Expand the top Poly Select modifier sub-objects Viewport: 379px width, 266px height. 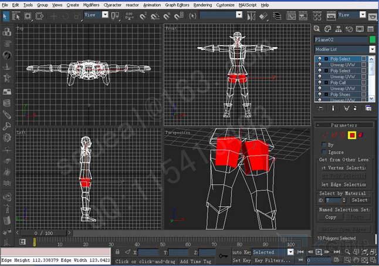click(x=326, y=59)
